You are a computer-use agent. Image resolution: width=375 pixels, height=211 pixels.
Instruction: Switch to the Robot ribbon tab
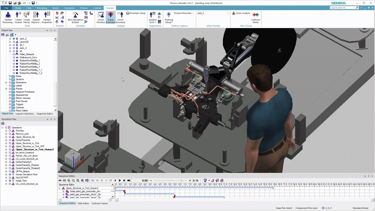[56, 8]
